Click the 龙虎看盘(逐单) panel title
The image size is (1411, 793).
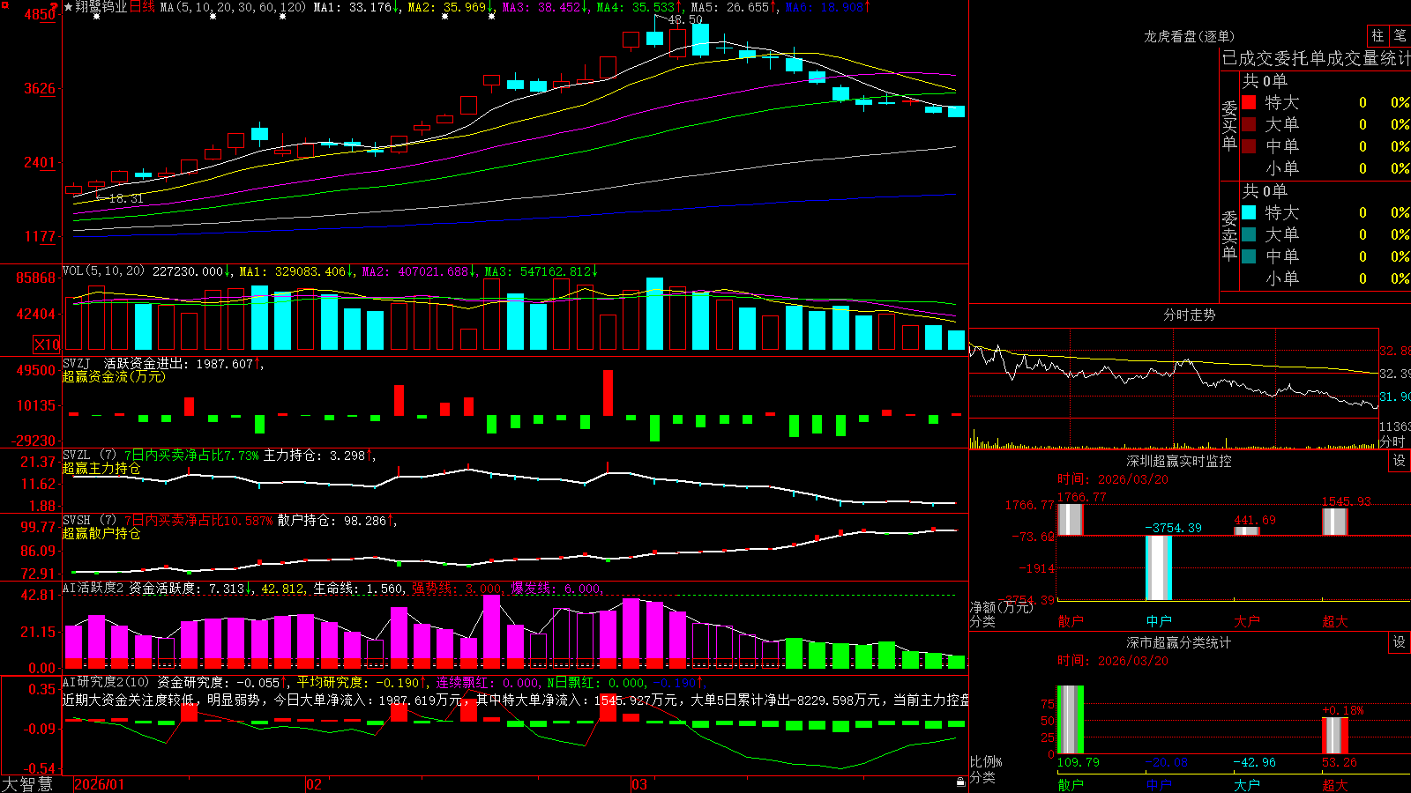coord(1189,36)
